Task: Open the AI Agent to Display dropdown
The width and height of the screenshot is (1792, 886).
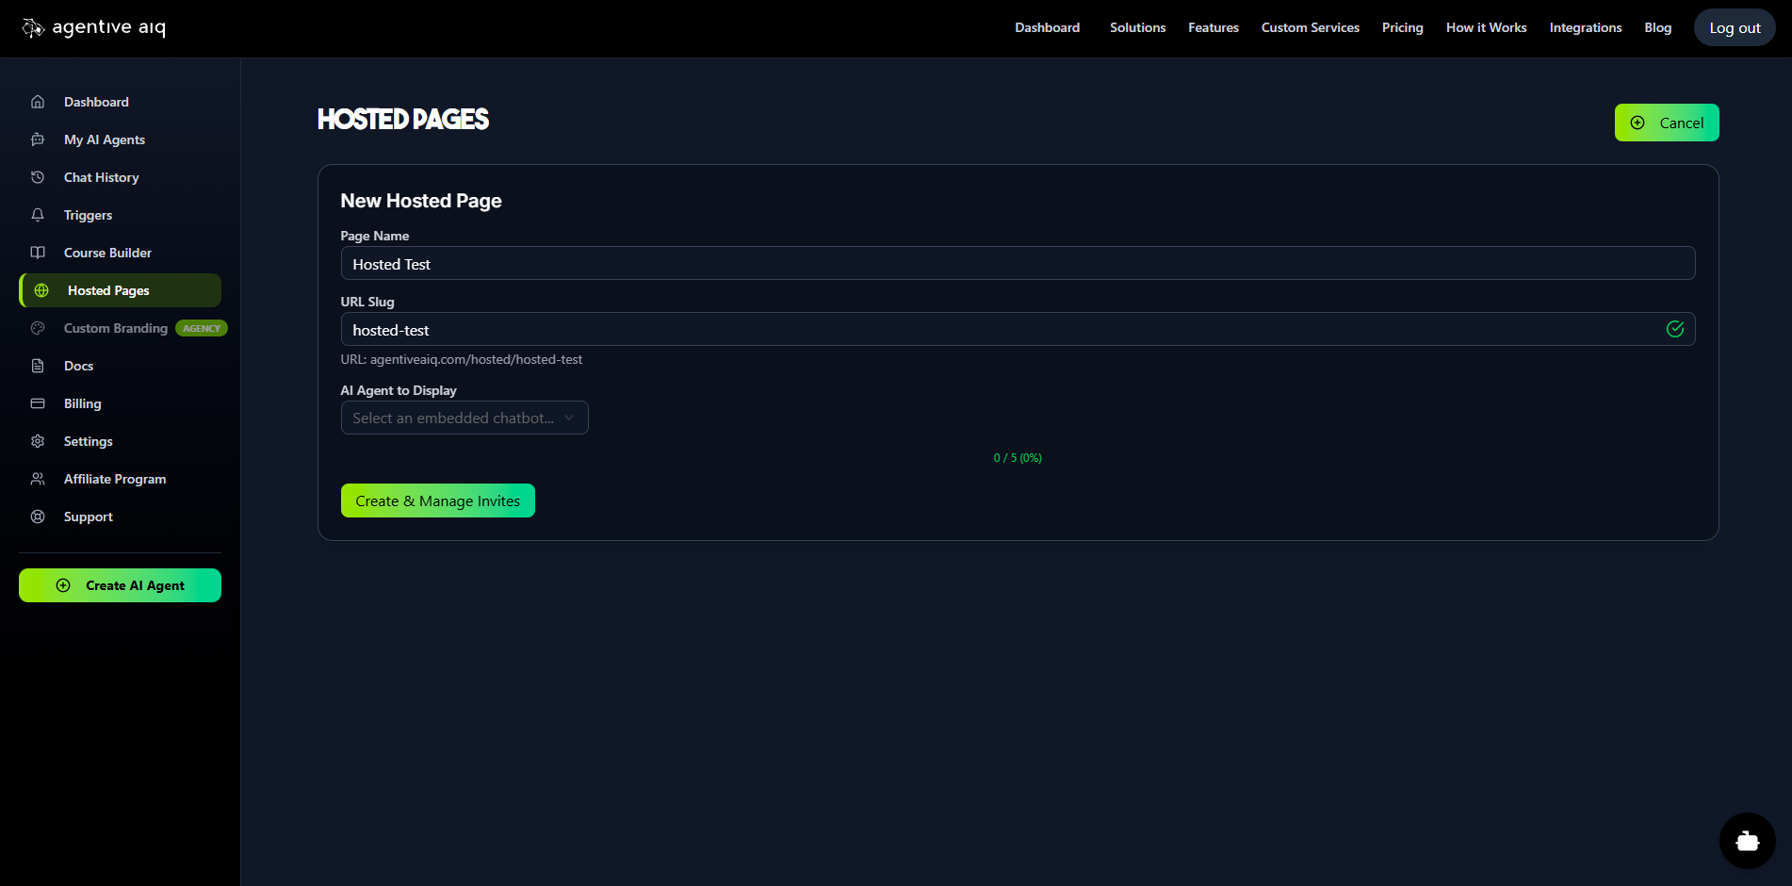Action: pos(464,418)
